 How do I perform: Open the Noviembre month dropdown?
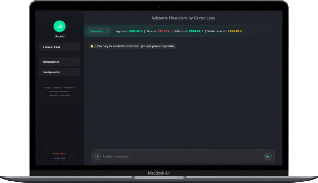(x=99, y=31)
